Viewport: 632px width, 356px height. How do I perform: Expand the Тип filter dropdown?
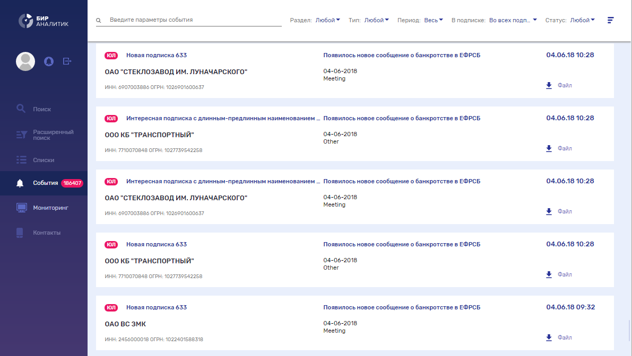coord(375,19)
